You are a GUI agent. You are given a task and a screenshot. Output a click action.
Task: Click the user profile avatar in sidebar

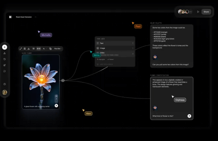[x=4, y=92]
